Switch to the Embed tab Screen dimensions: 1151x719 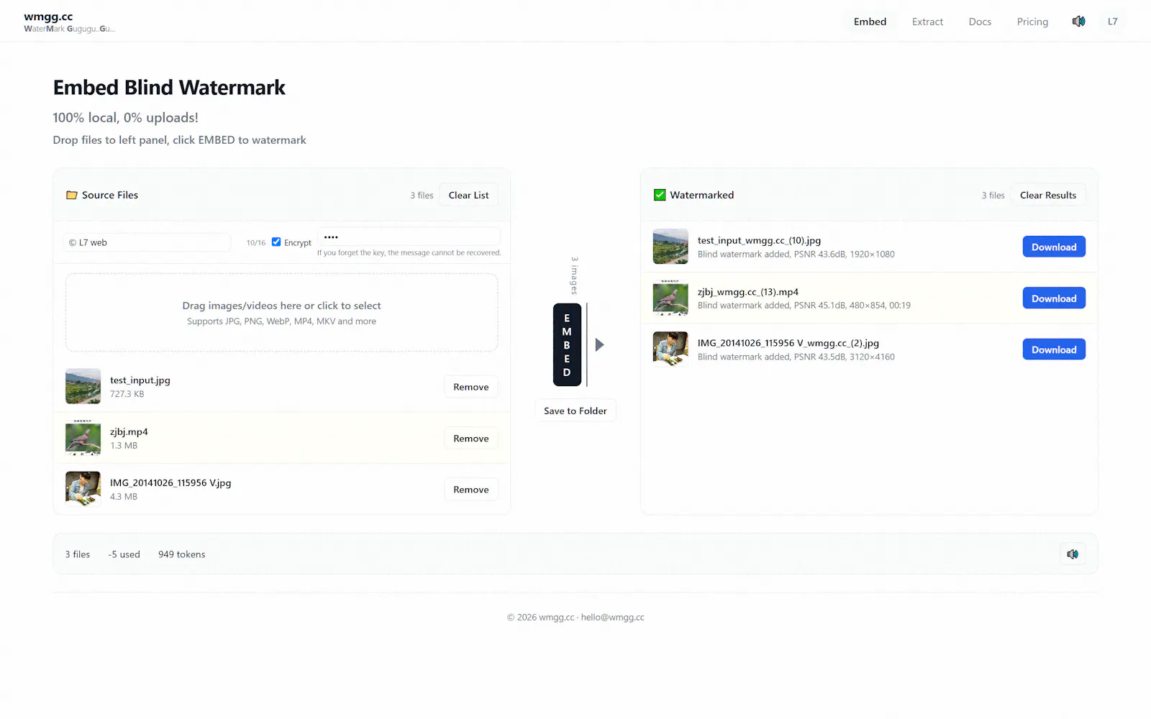(x=870, y=22)
